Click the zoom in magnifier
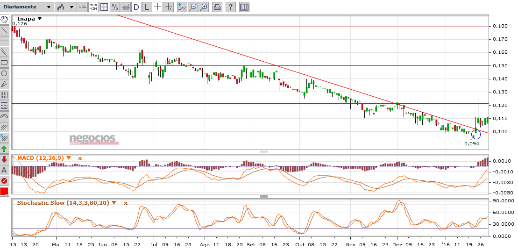This screenshot has height=250, width=518. coord(204,7)
